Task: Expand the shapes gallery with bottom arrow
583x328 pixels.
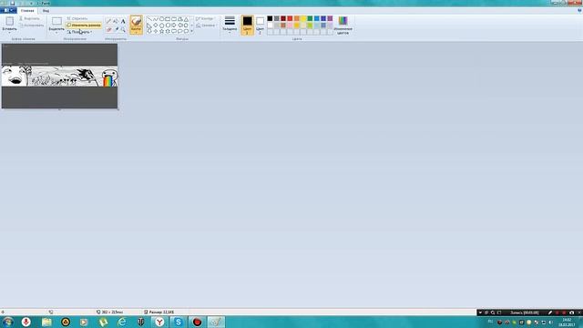Action: [x=192, y=31]
